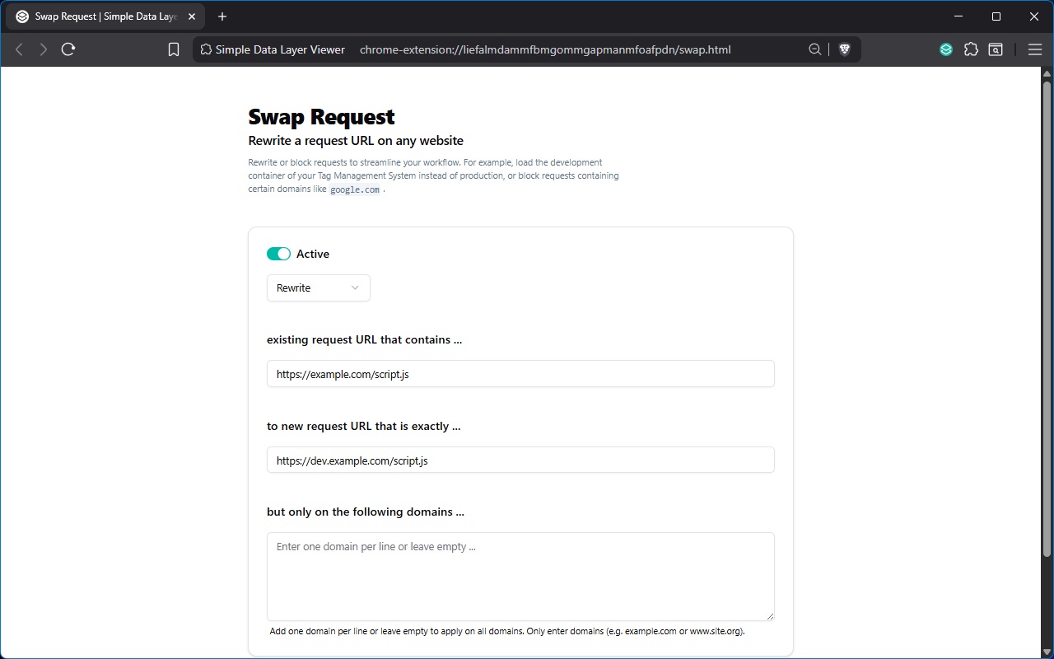1054x659 pixels.
Task: Click the new request URL input field
Action: click(x=520, y=460)
